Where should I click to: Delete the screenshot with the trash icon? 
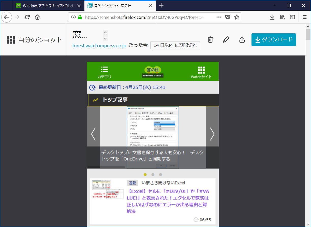210,40
